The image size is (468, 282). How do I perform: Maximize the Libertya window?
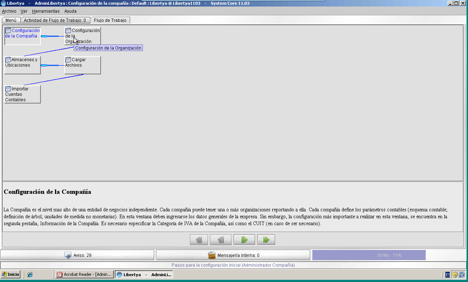456,3
